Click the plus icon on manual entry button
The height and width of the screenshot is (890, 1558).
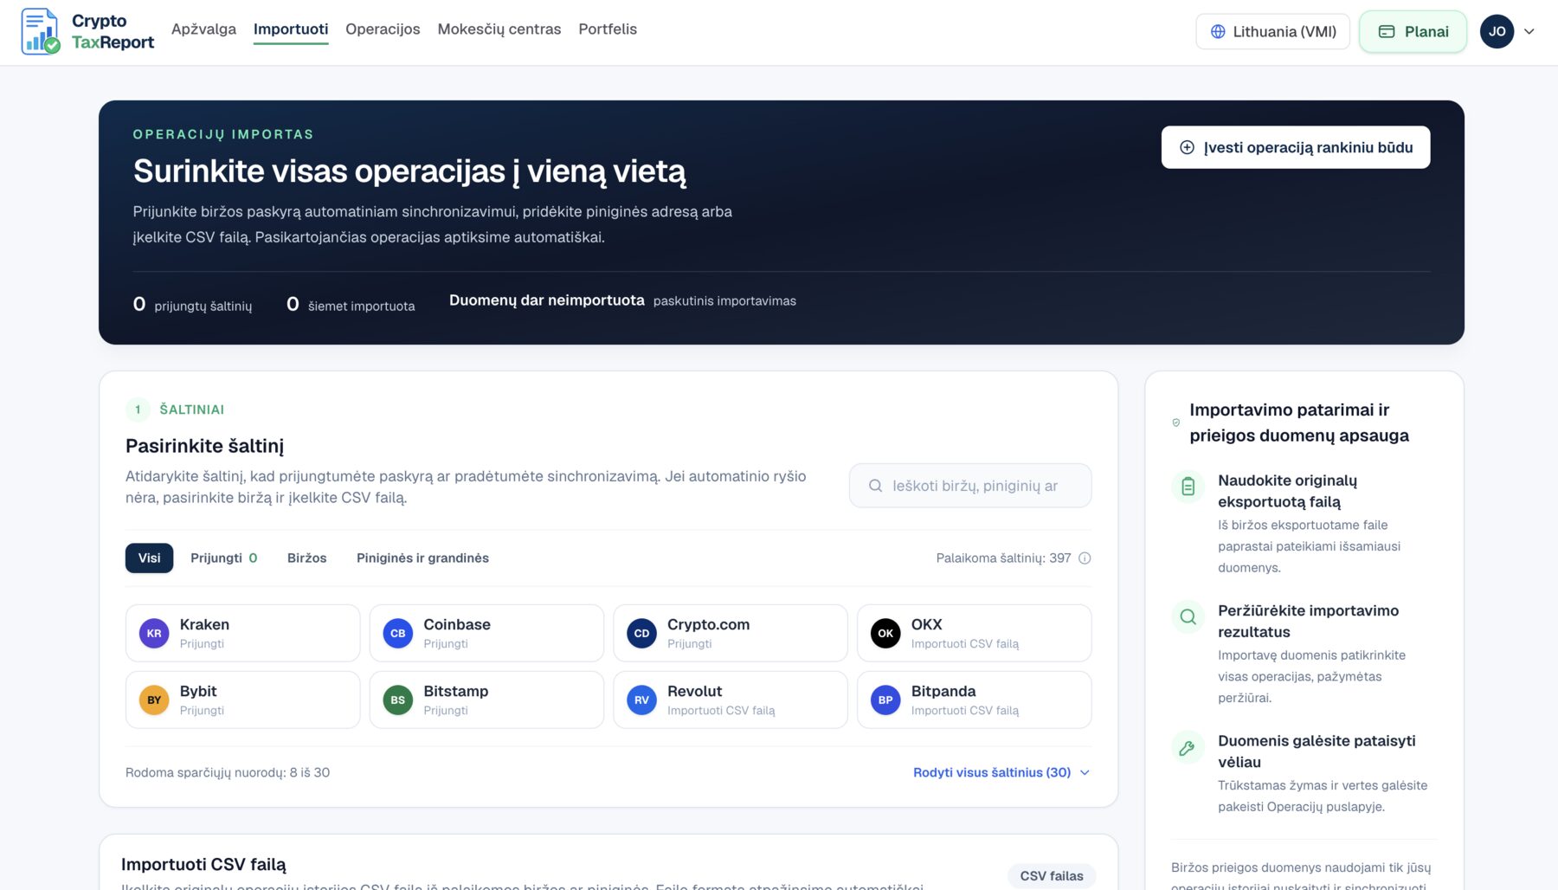1188,147
